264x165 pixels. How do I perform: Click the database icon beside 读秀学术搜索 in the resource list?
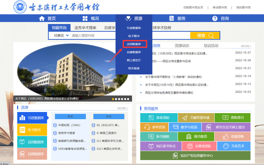(55, 133)
